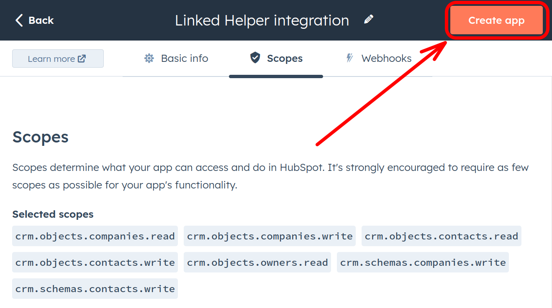The width and height of the screenshot is (552, 308).
Task: Go Back using the Back label
Action: [x=41, y=20]
